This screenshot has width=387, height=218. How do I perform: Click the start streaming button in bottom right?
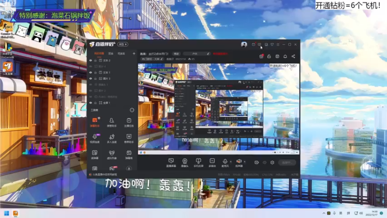point(287,162)
